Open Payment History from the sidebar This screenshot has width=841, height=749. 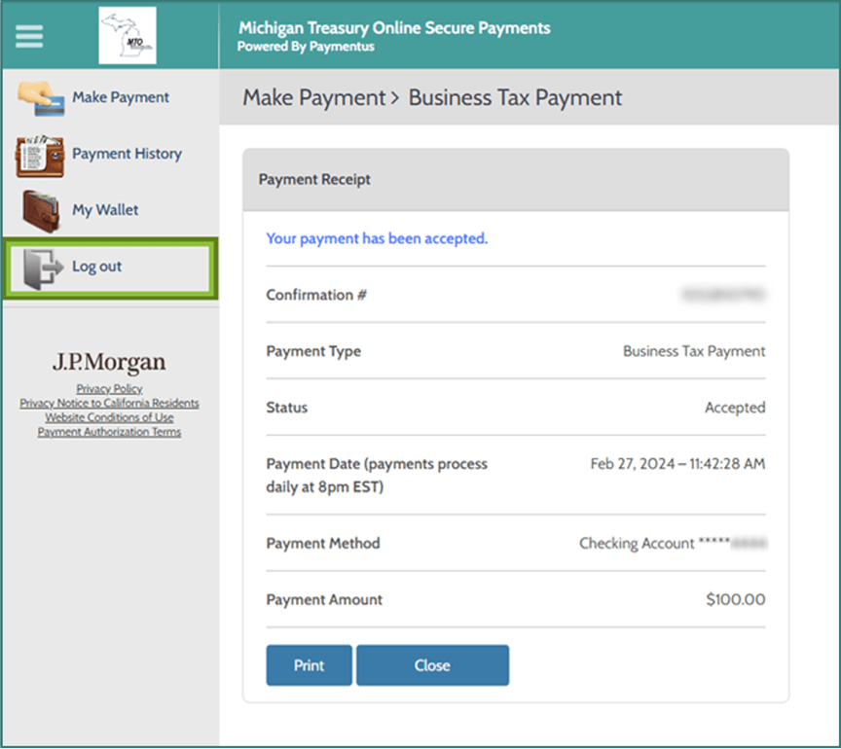(x=127, y=154)
